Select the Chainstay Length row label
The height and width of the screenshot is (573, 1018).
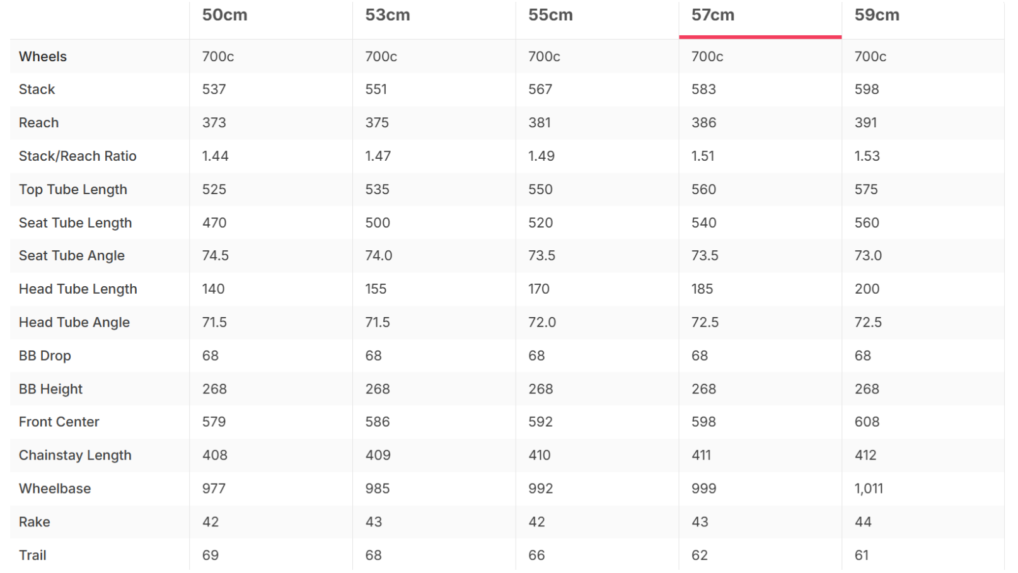coord(75,456)
